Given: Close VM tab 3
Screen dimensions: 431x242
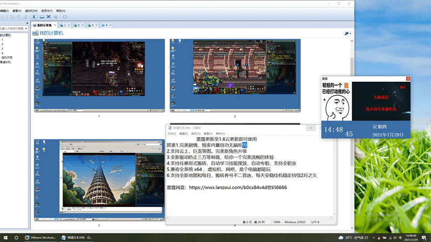Looking at the screenshot, I should tap(96, 25).
